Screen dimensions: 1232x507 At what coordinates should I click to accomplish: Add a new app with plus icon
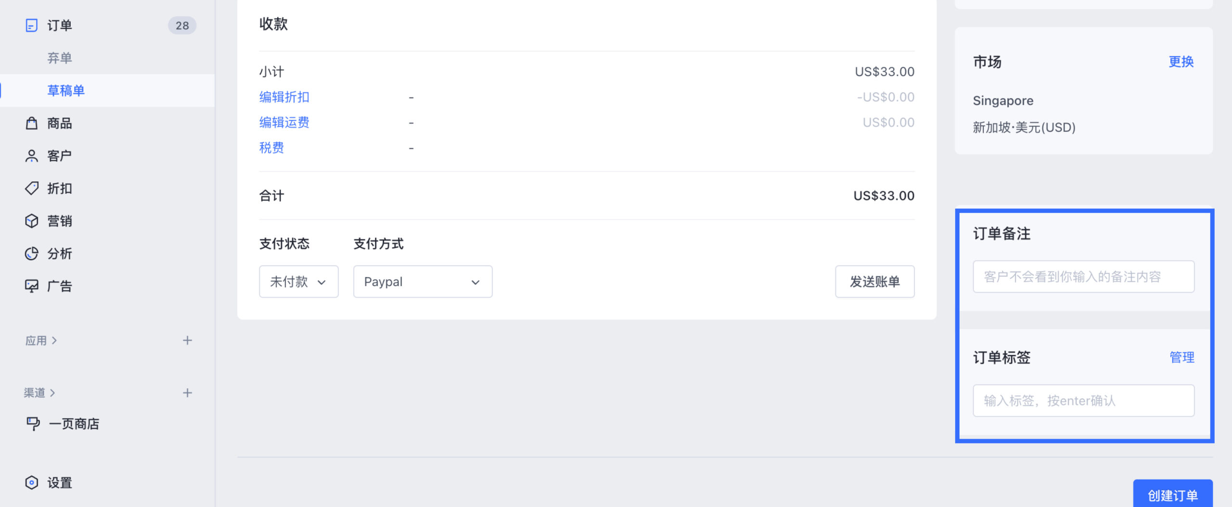[187, 341]
